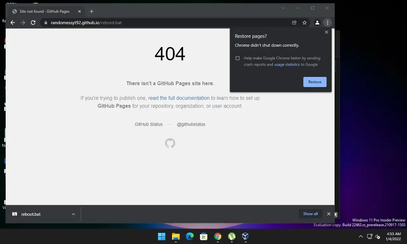Screen dimensions: 407x244
Task: Open a new tab with plus button
Action: pos(92,11)
